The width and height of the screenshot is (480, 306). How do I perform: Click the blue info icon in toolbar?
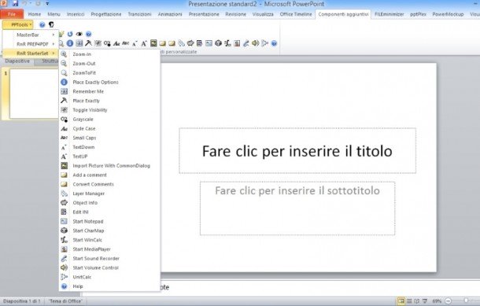(x=70, y=43)
